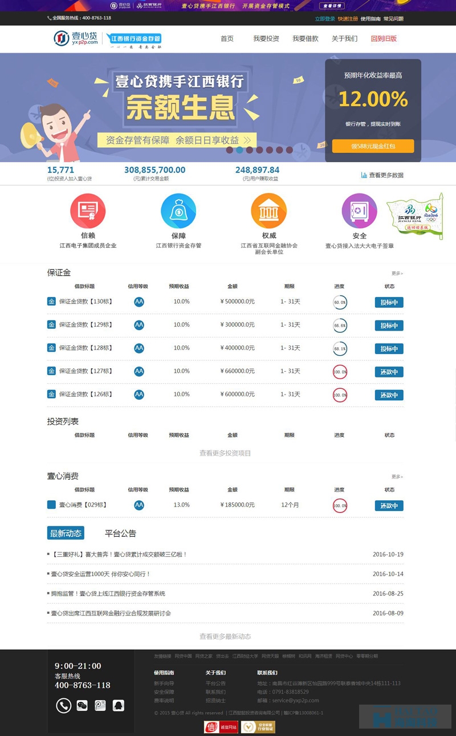456x736 pixels.
Task: Click 投标中 button for 保证金贷款【128标】
Action: [389, 349]
